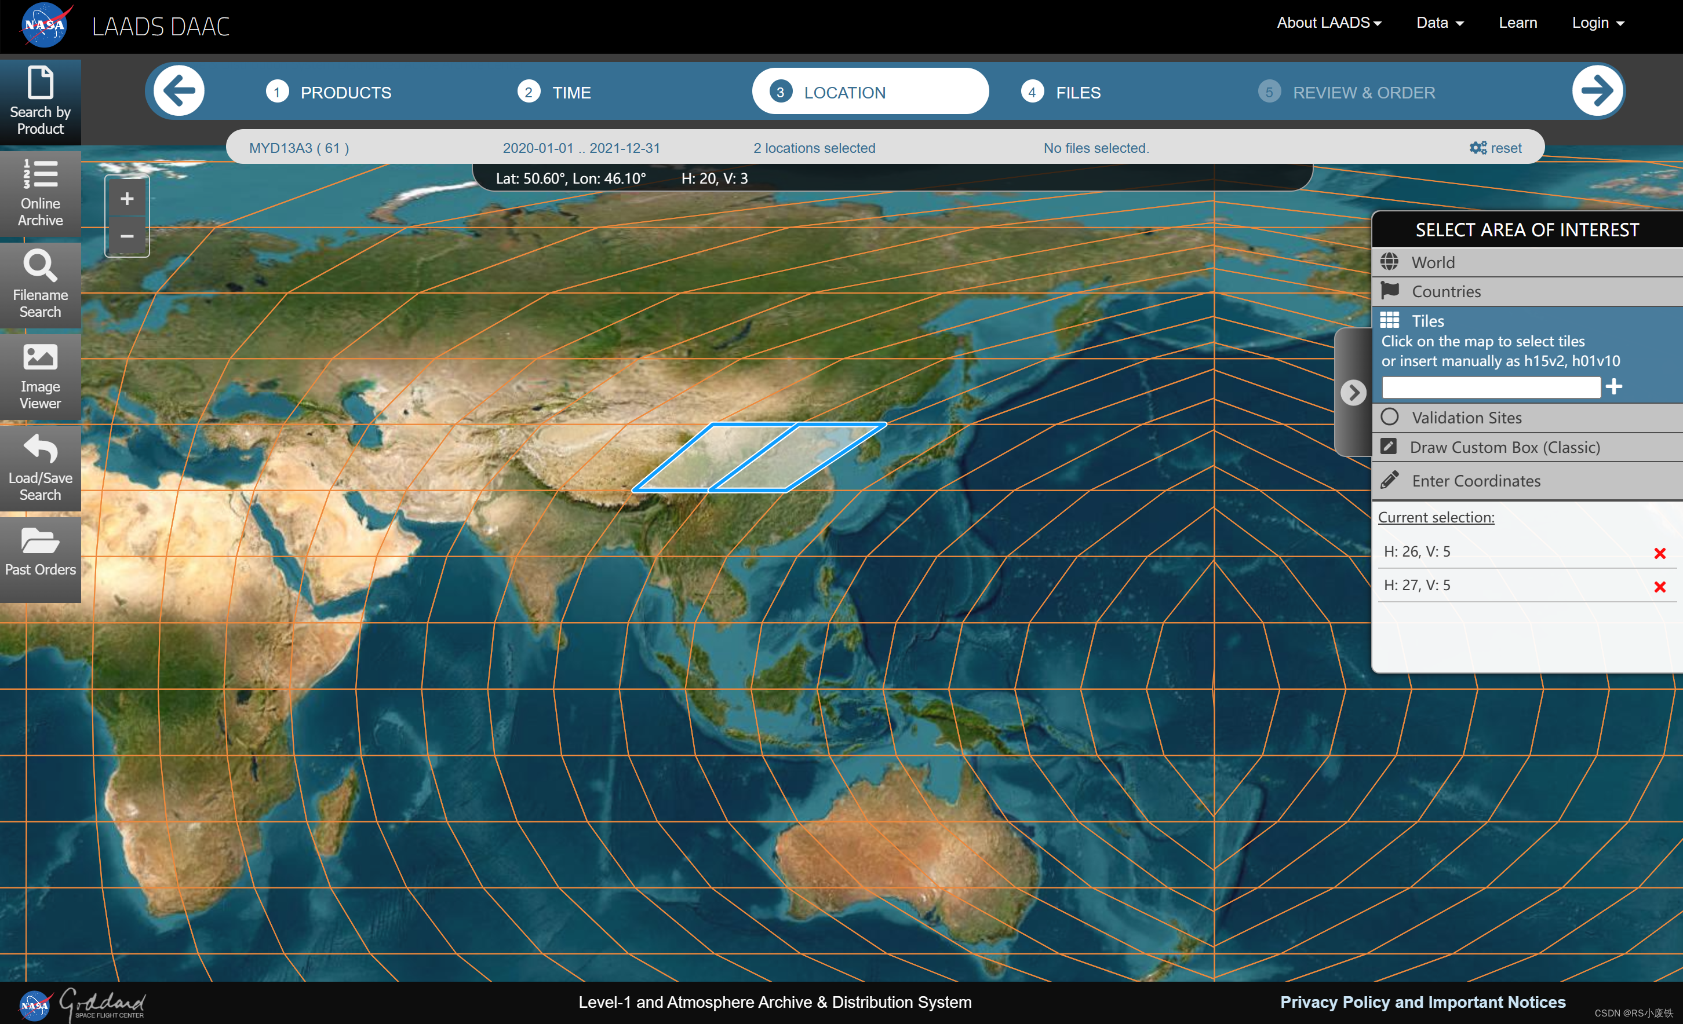Click the manual tile entry field

pyautogui.click(x=1491, y=387)
